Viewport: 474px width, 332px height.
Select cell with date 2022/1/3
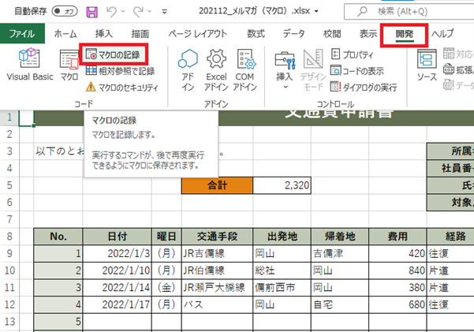[117, 253]
